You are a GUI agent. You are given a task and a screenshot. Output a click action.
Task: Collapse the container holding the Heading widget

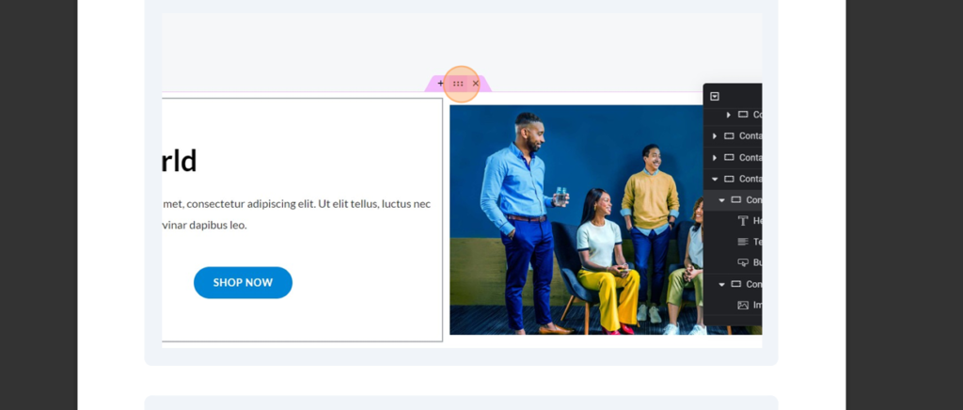coord(722,199)
